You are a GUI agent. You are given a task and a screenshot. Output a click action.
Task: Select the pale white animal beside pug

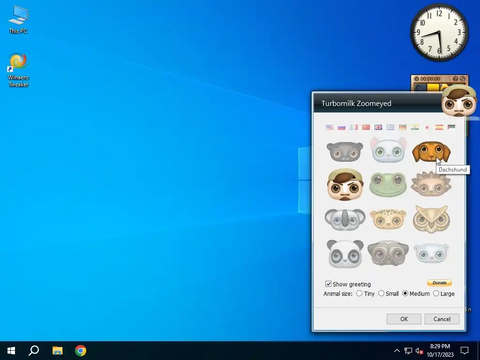click(x=431, y=253)
